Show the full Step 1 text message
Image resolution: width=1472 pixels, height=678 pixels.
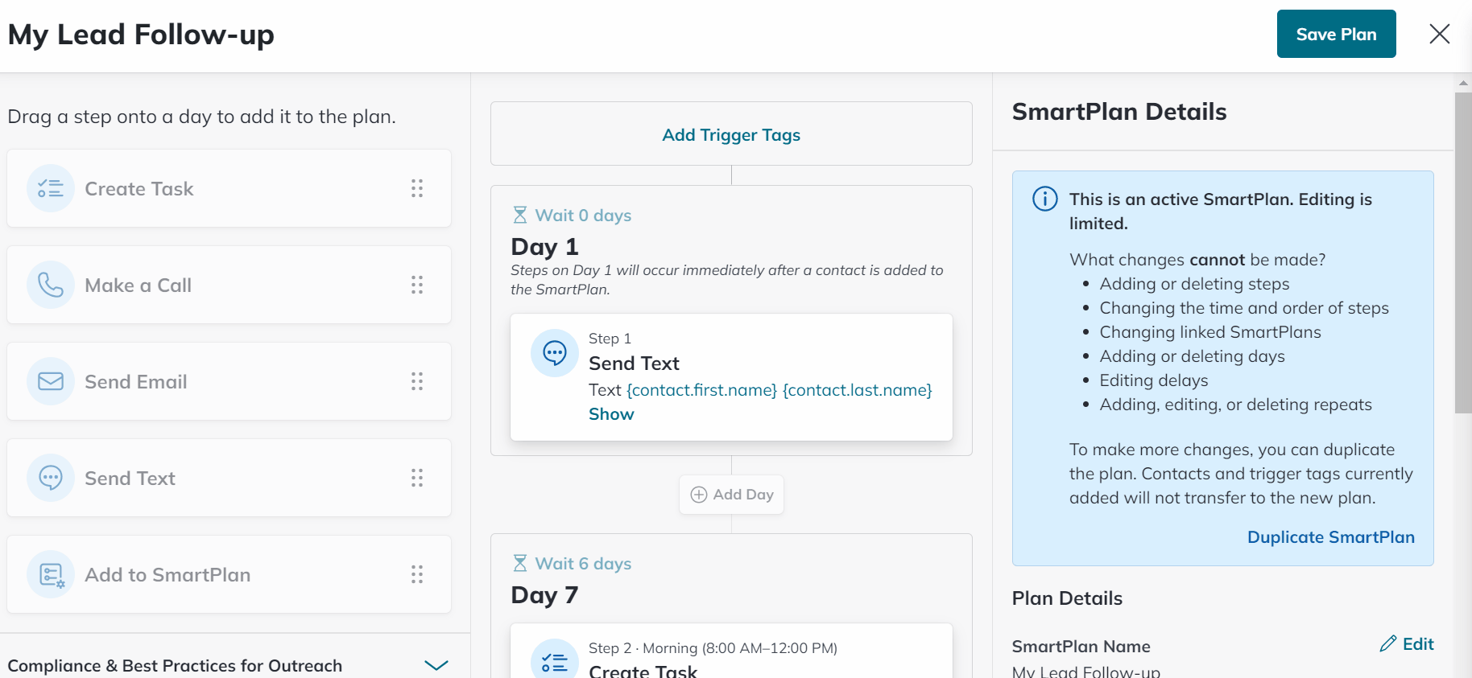pyautogui.click(x=611, y=414)
